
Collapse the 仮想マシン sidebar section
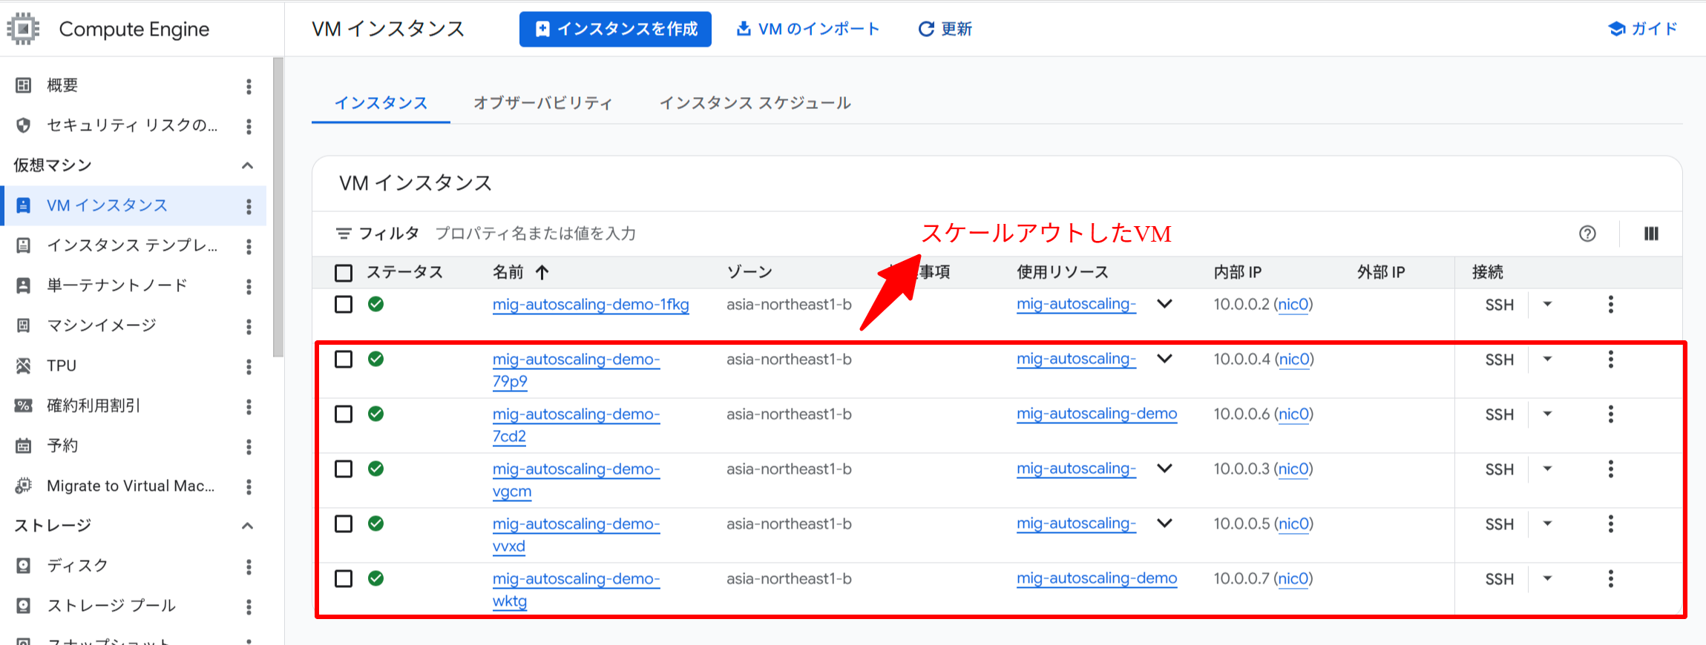[248, 165]
